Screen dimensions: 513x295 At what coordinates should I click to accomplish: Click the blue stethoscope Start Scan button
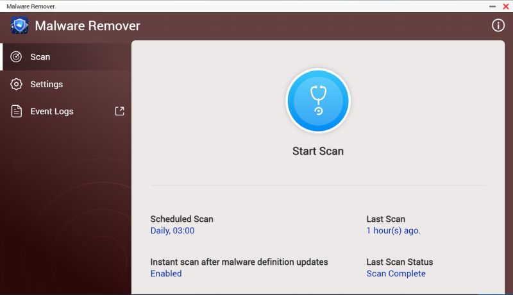pyautogui.click(x=318, y=101)
